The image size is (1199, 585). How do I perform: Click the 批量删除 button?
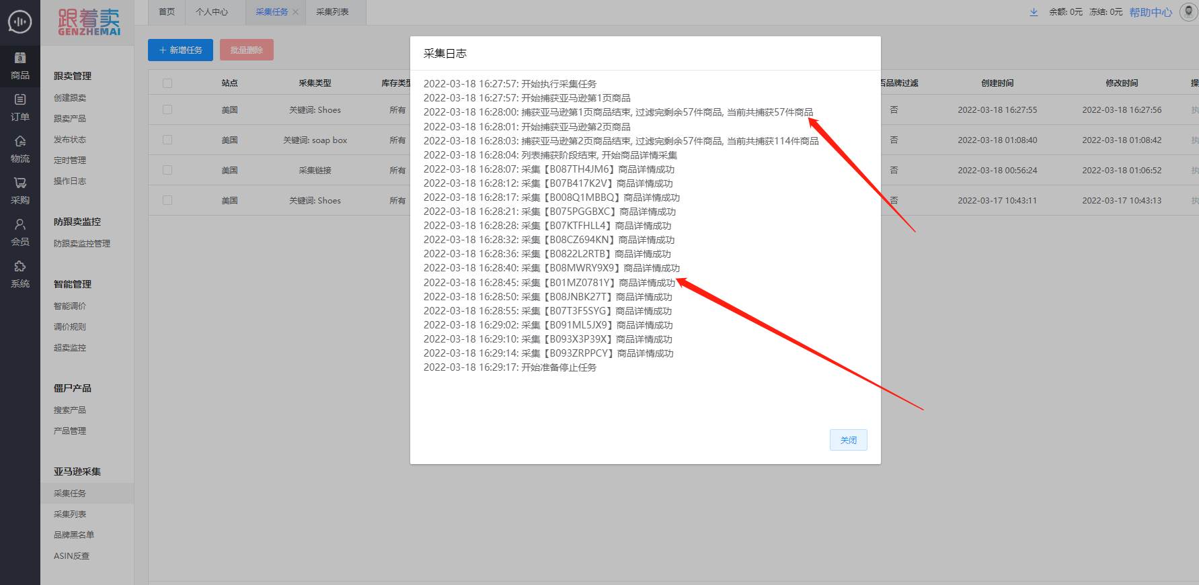(247, 50)
